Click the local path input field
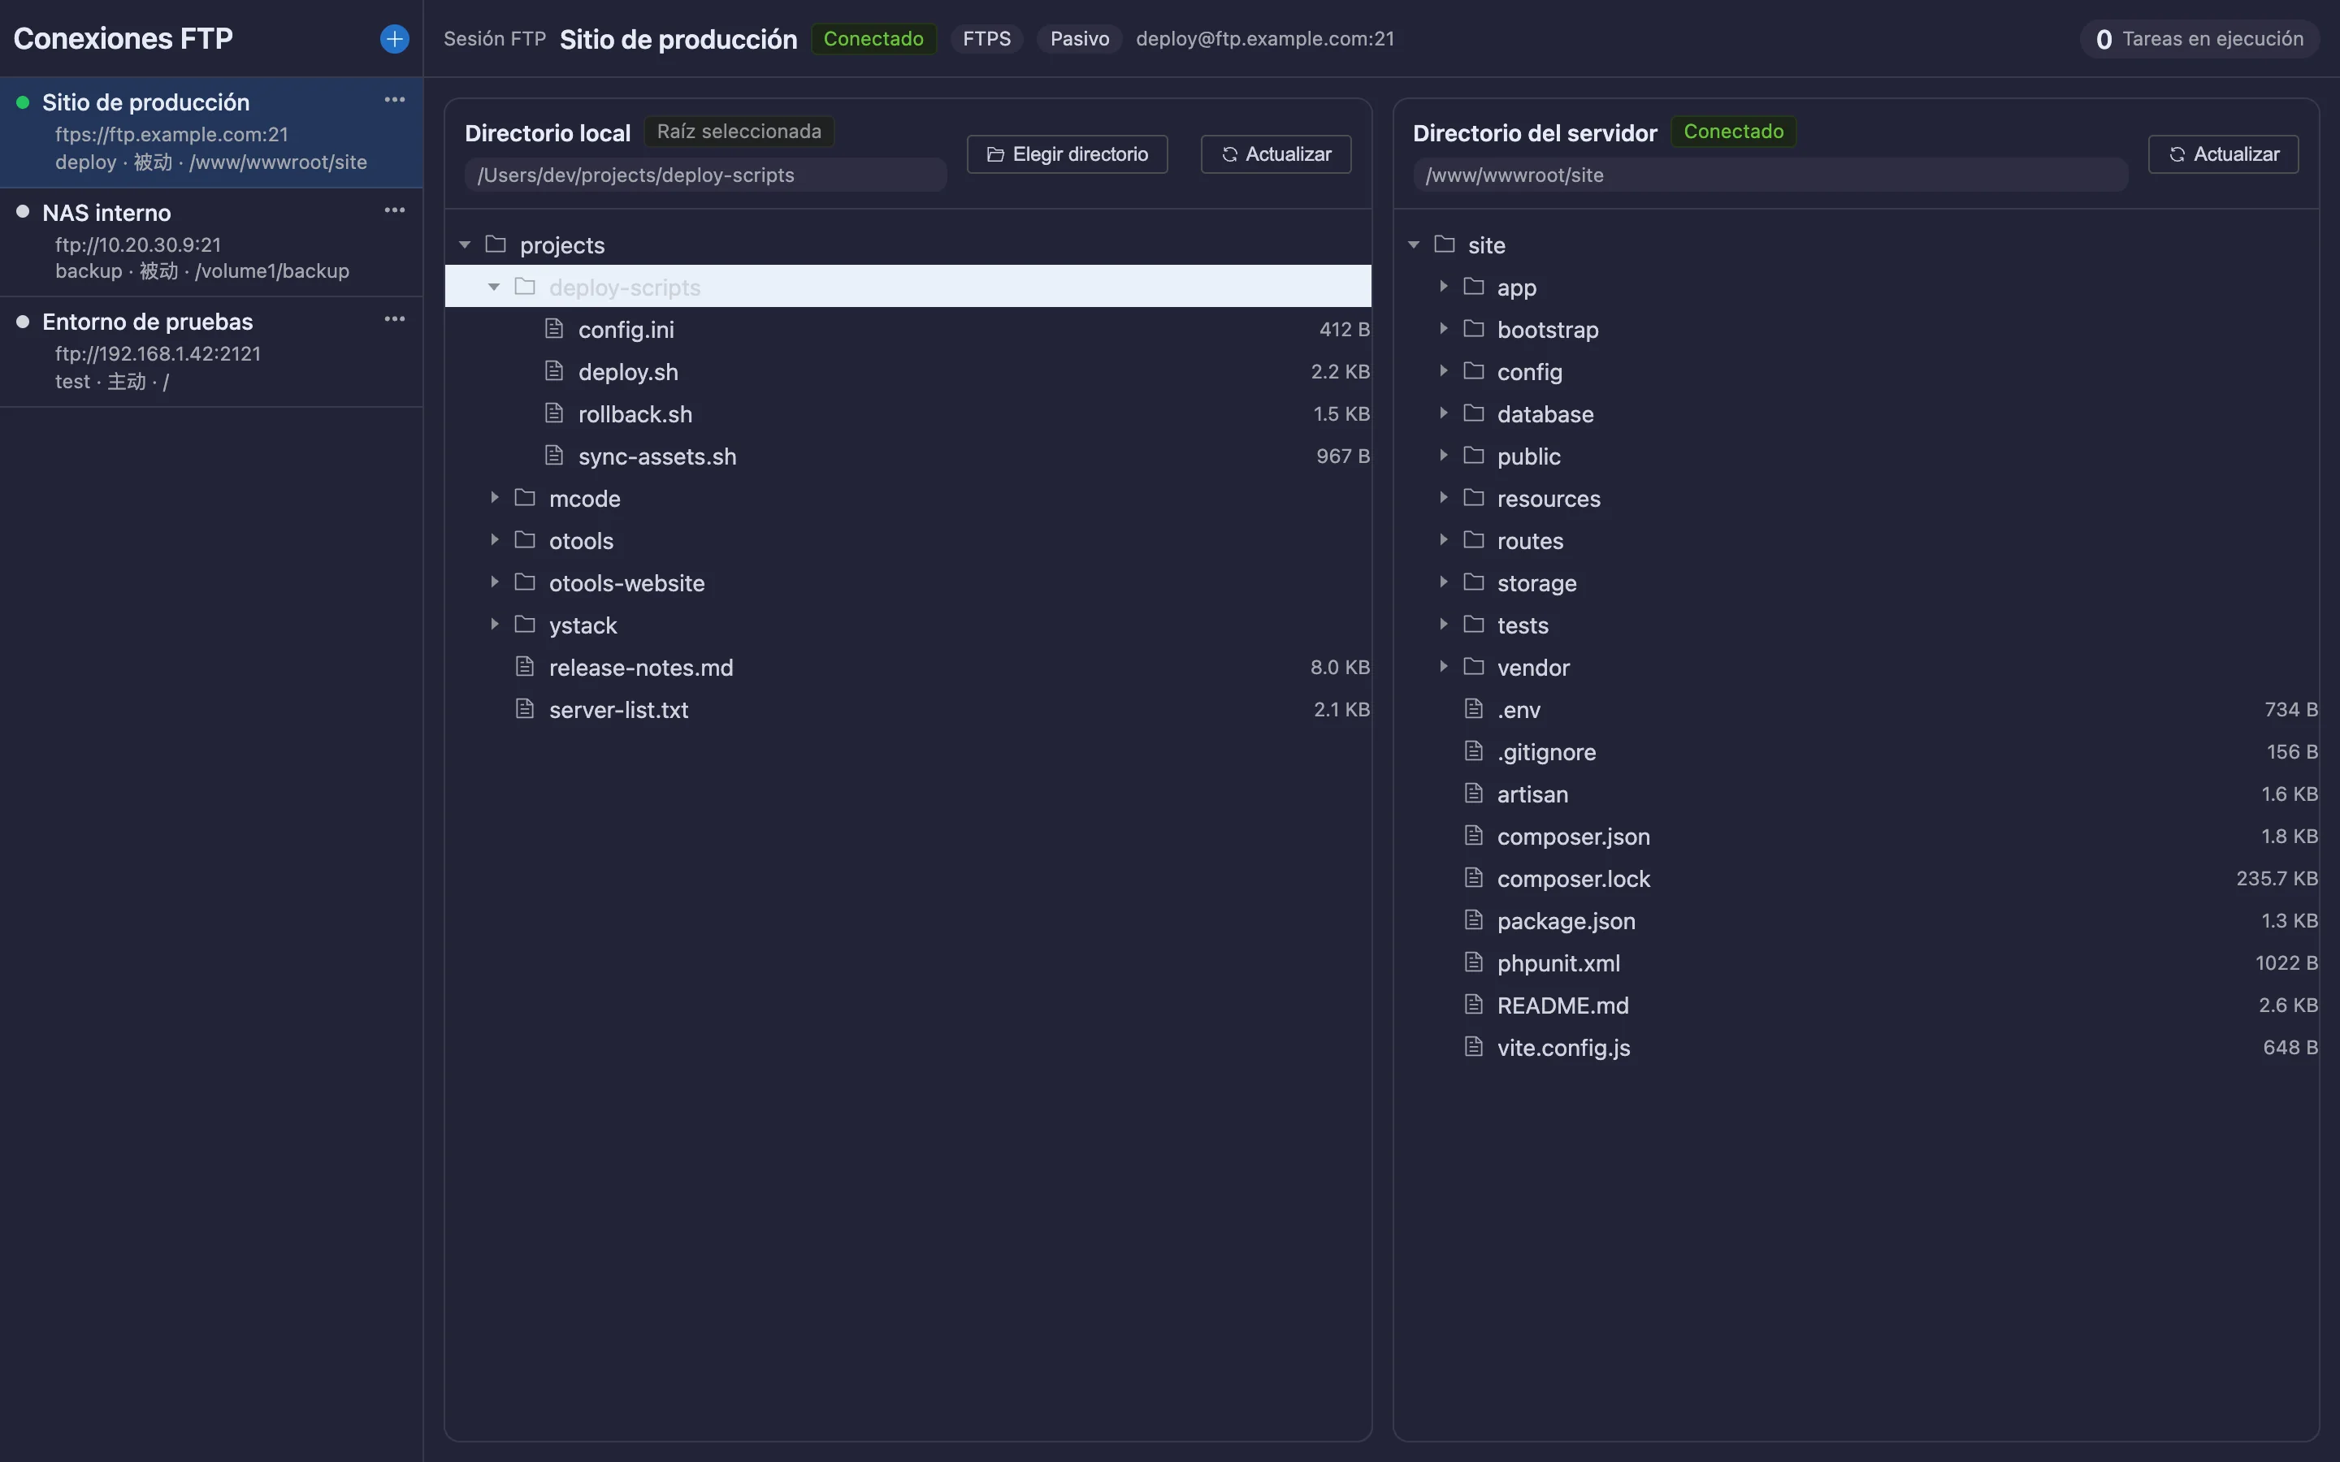This screenshot has height=1462, width=2340. point(706,175)
